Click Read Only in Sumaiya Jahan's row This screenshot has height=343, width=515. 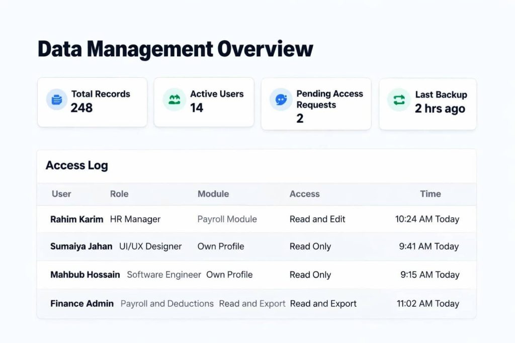tap(310, 246)
